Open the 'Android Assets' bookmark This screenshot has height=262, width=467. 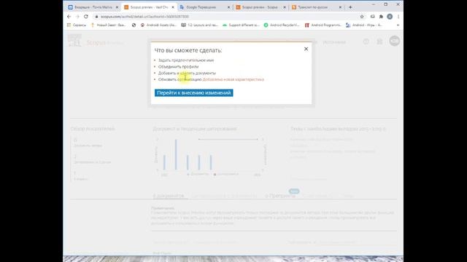(158, 25)
